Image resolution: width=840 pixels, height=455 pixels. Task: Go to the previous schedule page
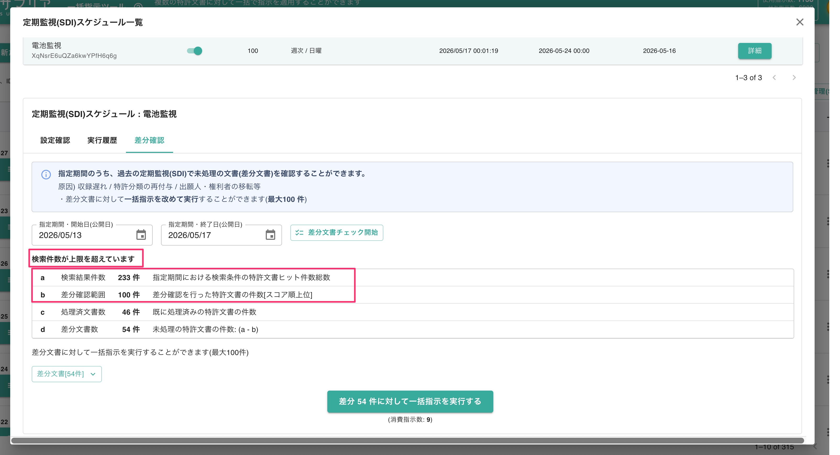774,77
